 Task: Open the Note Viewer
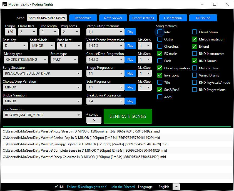click(x=113, y=18)
